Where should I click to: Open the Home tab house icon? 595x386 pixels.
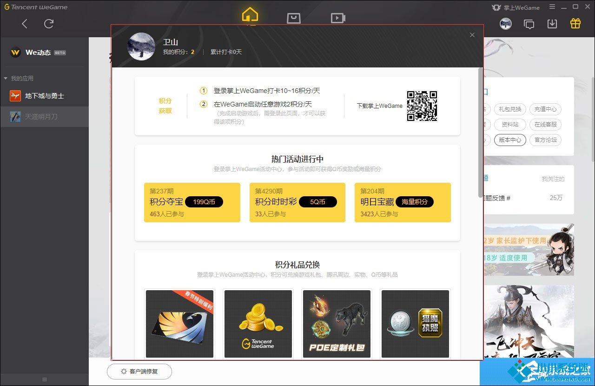coord(250,14)
